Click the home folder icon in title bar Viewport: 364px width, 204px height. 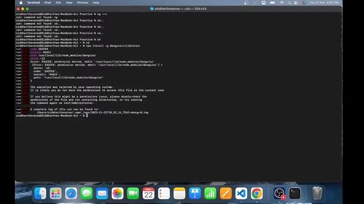tap(152, 9)
